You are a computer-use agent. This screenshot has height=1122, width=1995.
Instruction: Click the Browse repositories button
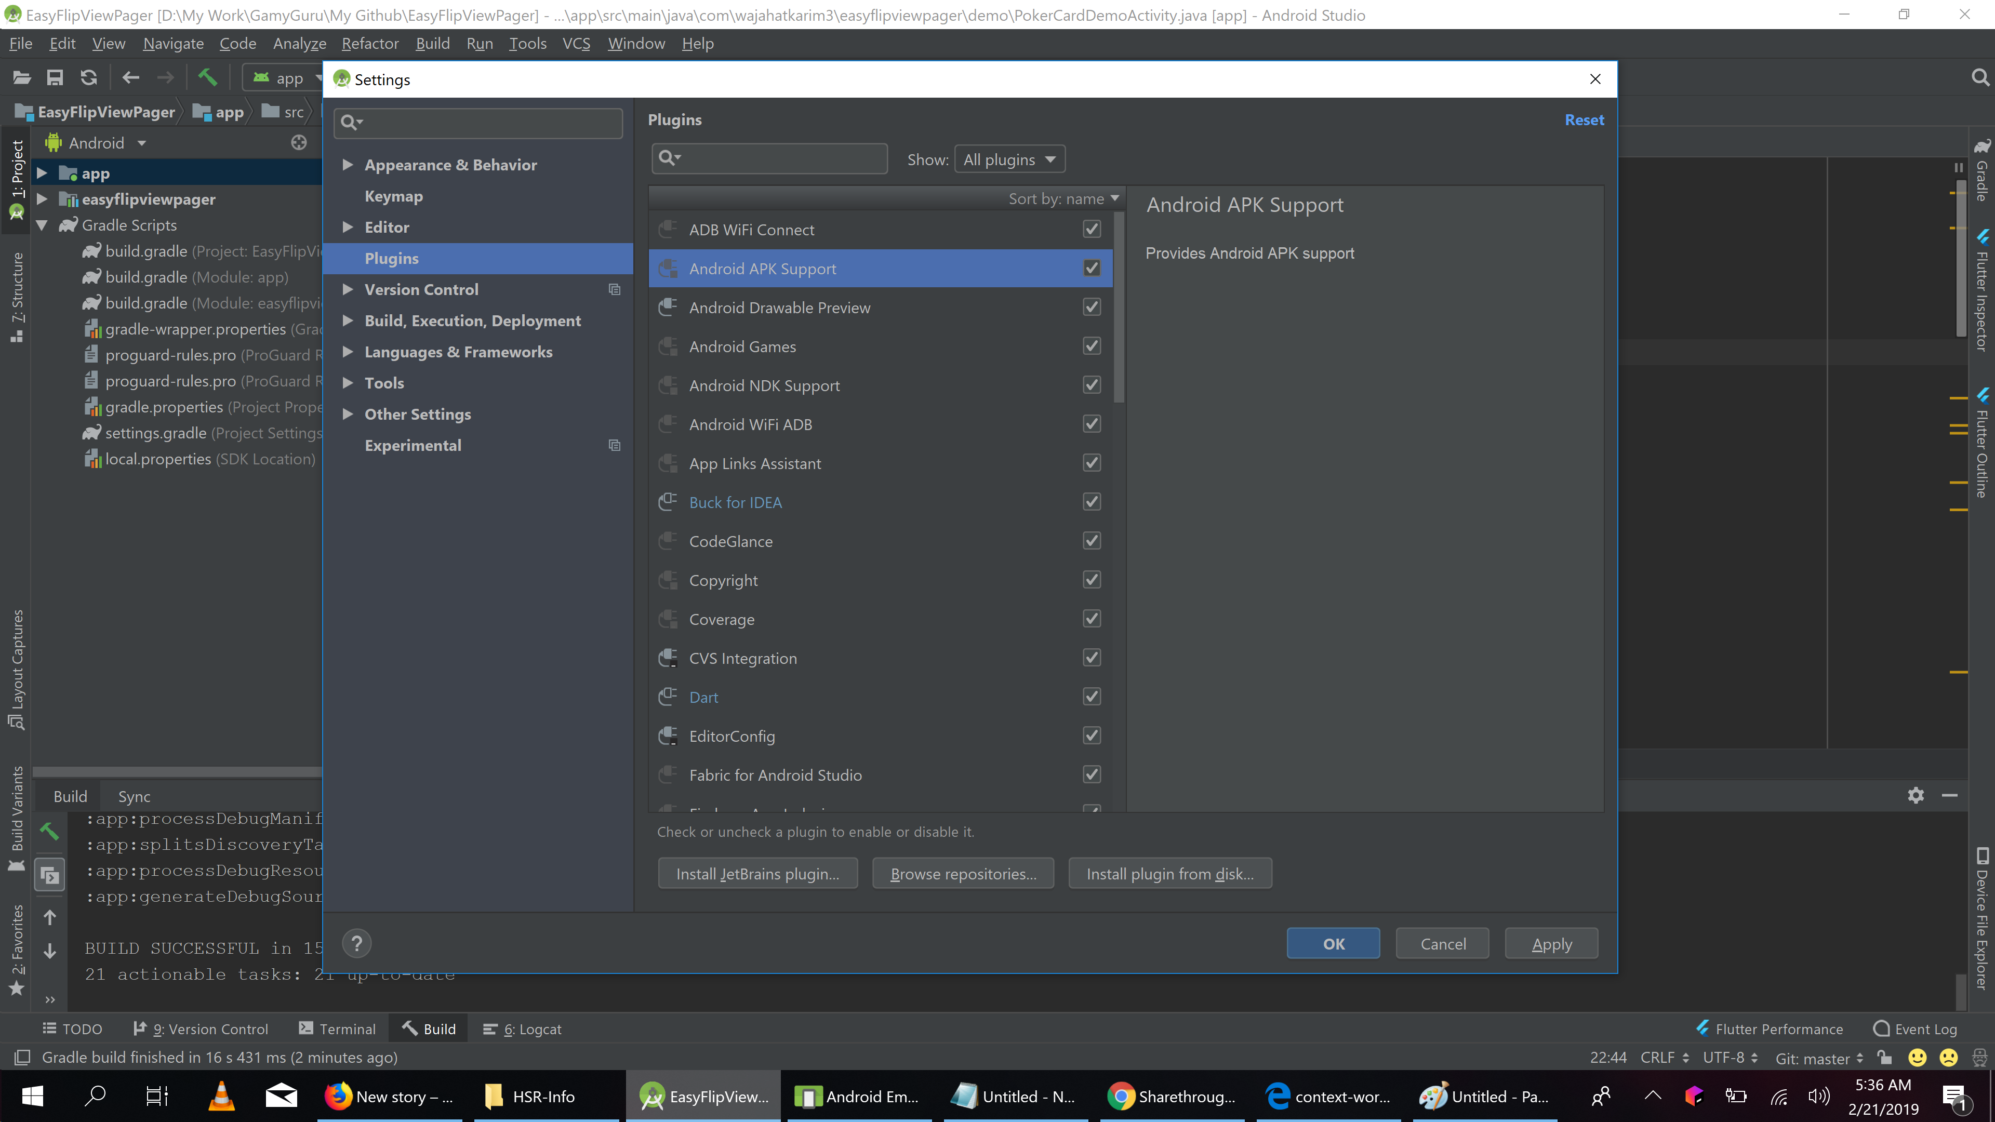point(963,873)
